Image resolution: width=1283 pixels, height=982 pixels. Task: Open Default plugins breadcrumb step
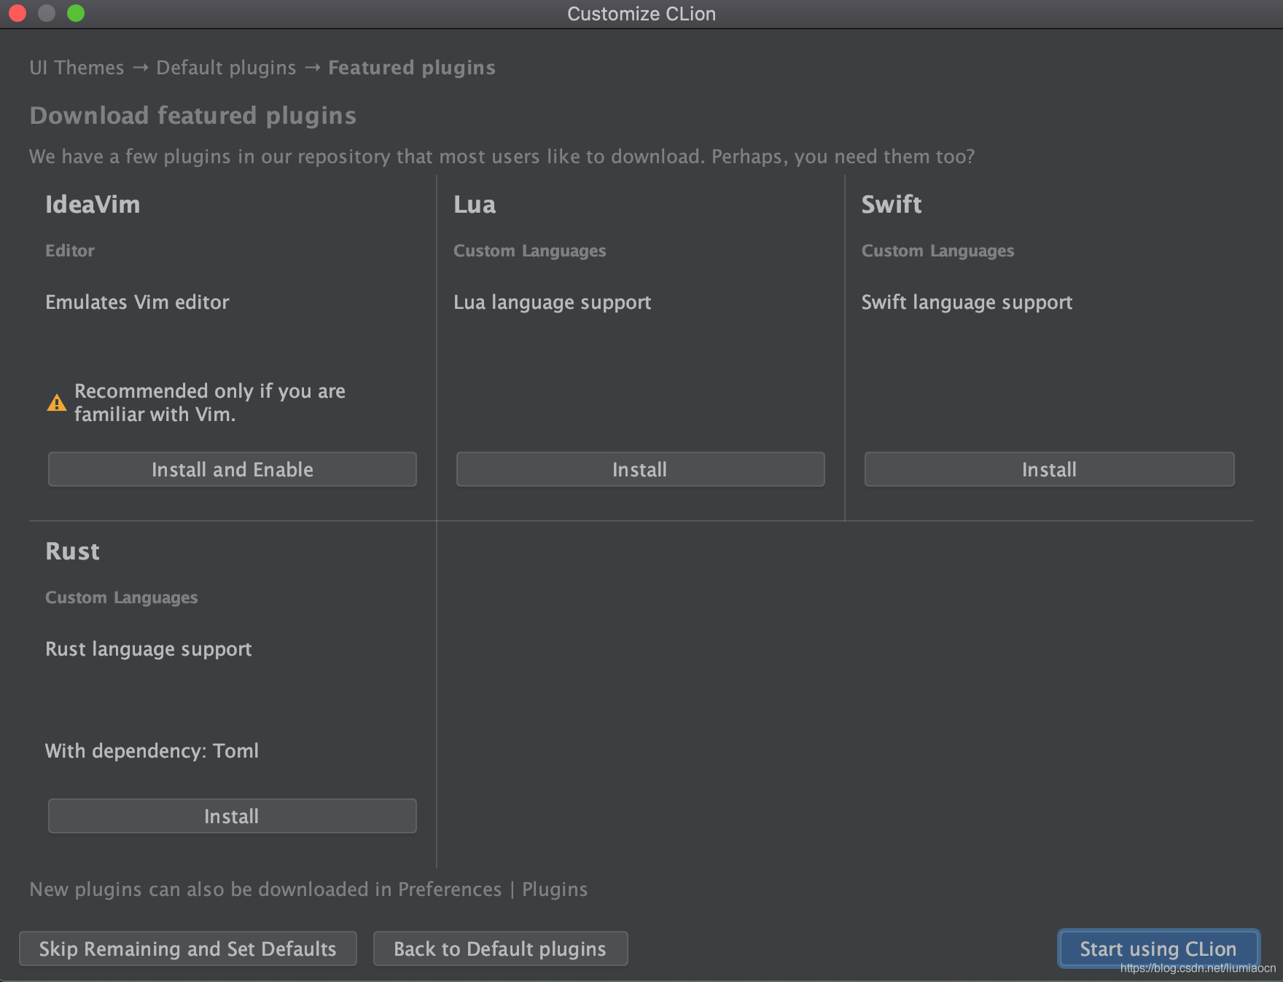pyautogui.click(x=226, y=68)
